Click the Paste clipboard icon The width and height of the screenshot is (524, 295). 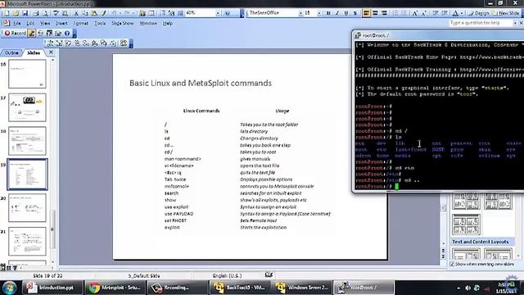(x=94, y=13)
